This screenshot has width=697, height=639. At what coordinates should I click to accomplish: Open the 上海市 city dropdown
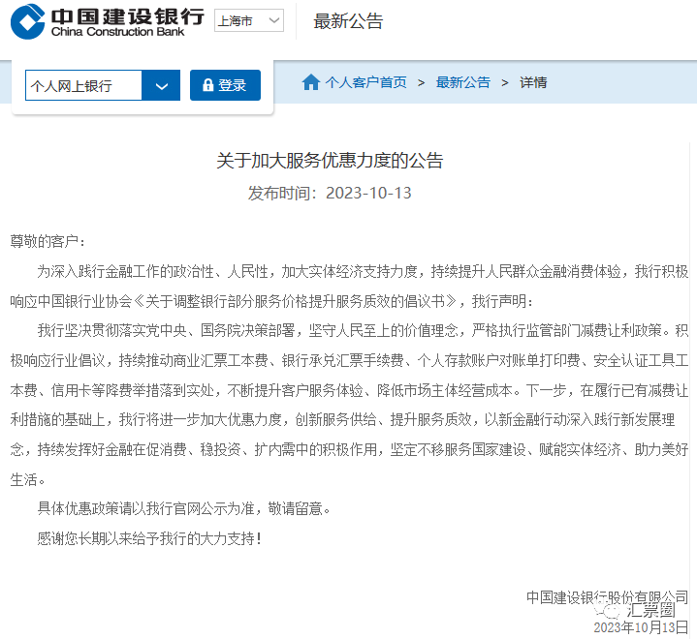[249, 20]
